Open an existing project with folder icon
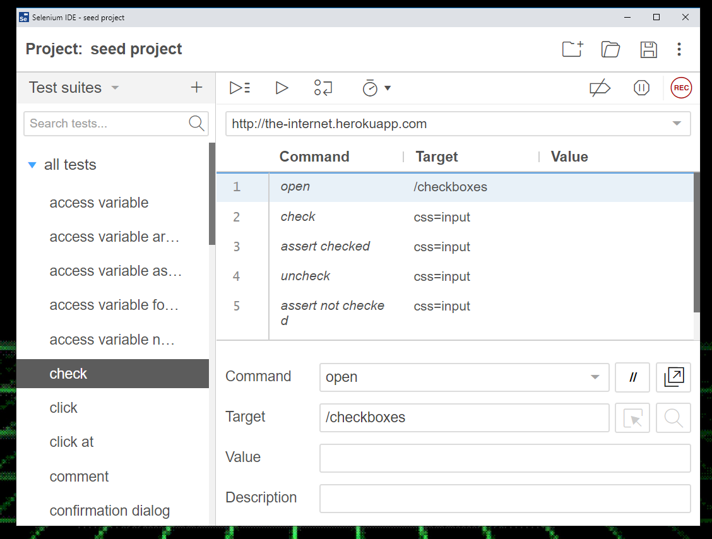Screen dimensions: 712x539 tap(610, 49)
